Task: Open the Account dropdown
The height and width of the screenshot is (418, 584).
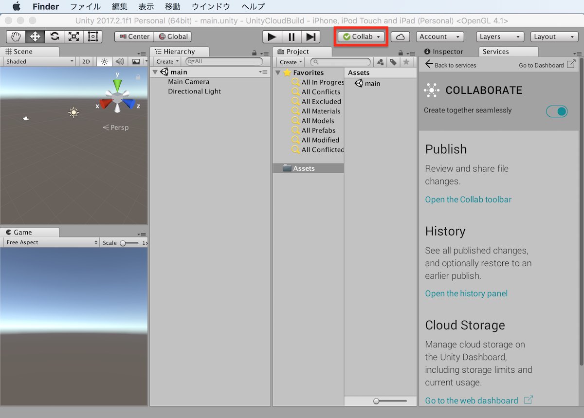Action: (440, 36)
